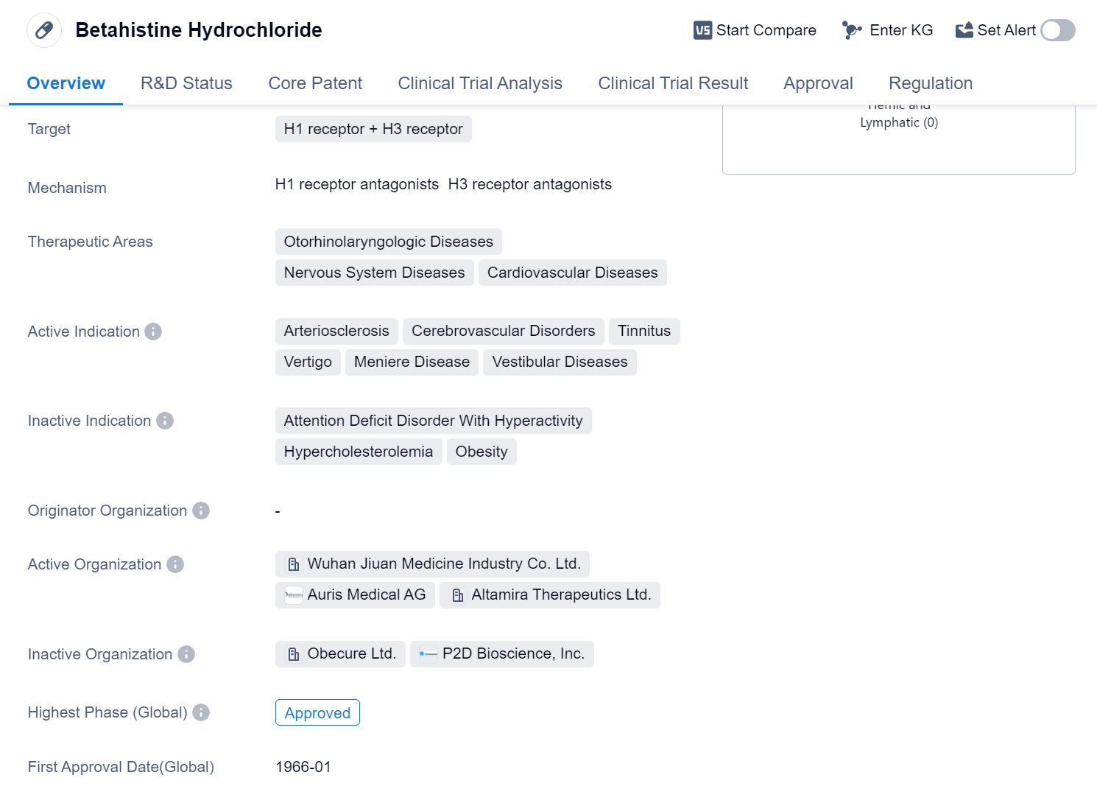Click the drug pill icon beside title
Screen dimensions: 1097x789
[44, 30]
